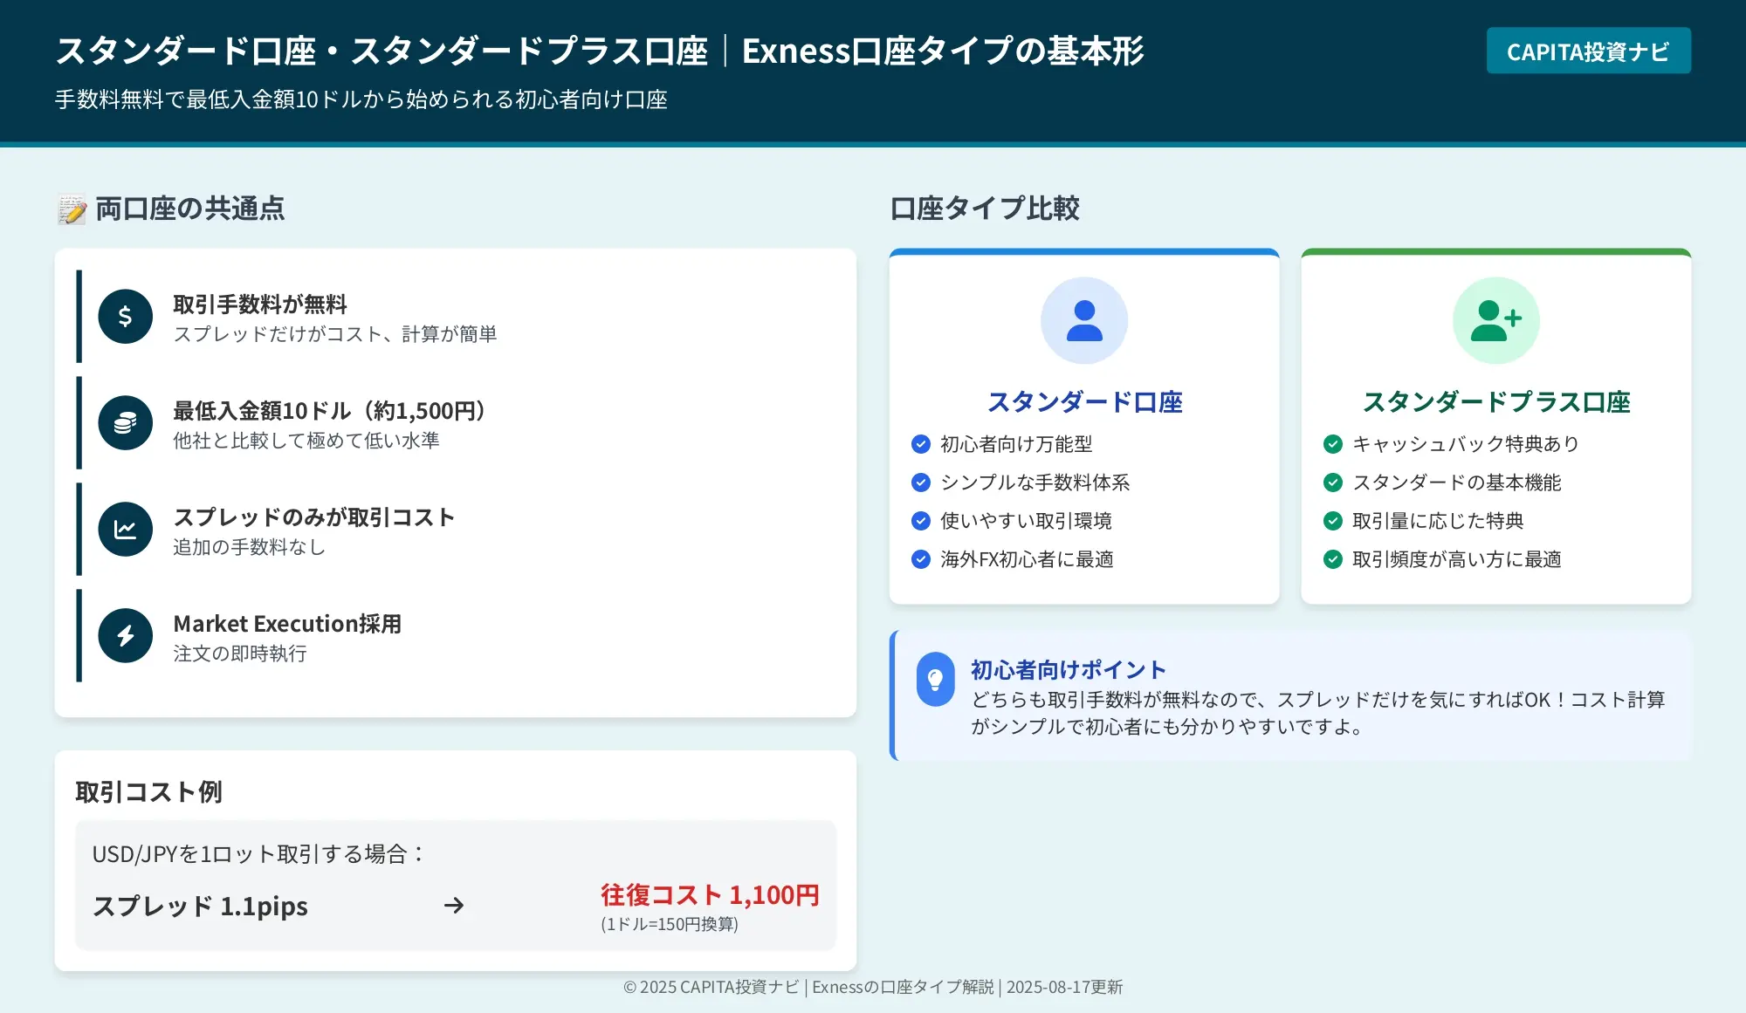Select the スタンダードプラス口座 card title

(1496, 402)
